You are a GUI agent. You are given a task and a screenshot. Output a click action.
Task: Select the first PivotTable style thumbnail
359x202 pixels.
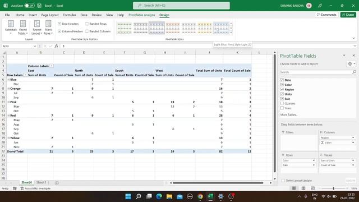tap(125, 28)
